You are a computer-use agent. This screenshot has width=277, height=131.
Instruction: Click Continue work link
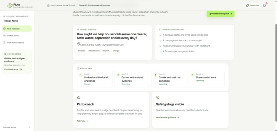pyautogui.click(x=13, y=69)
